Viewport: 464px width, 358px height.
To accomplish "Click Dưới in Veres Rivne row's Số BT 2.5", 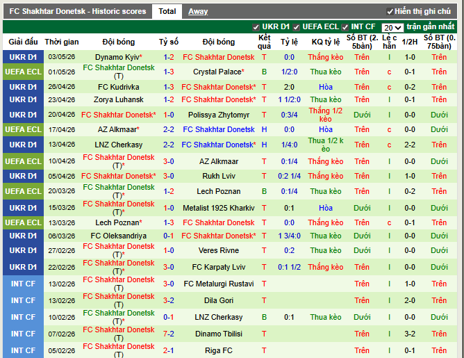I will coord(362,250).
